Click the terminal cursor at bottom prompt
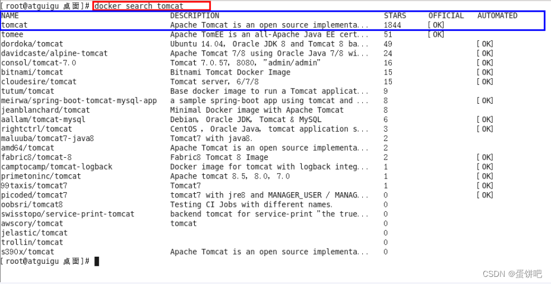 [97, 261]
